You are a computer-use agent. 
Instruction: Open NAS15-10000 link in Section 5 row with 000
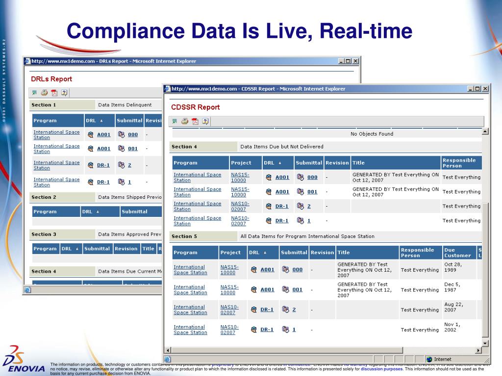tap(229, 270)
